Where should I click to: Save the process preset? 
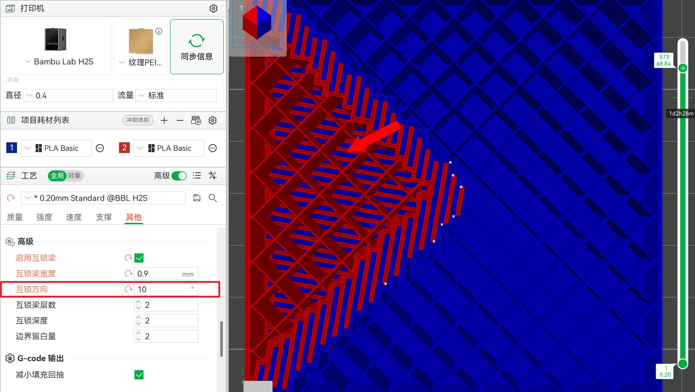click(197, 198)
